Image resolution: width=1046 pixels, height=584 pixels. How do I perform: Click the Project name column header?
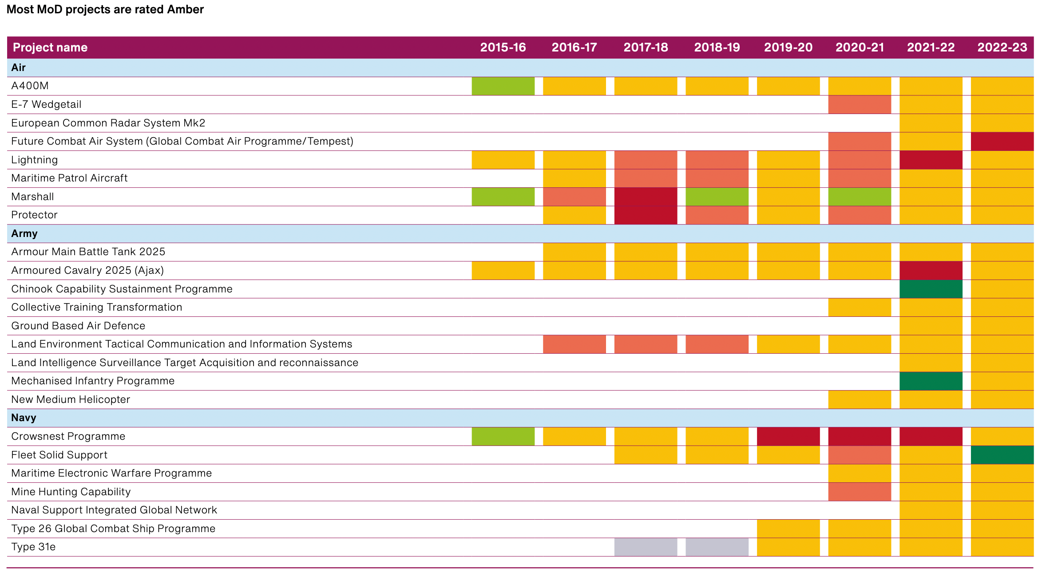50,47
